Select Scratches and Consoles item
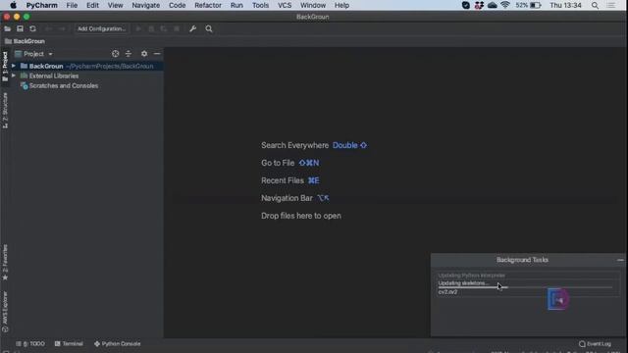 pyautogui.click(x=63, y=85)
